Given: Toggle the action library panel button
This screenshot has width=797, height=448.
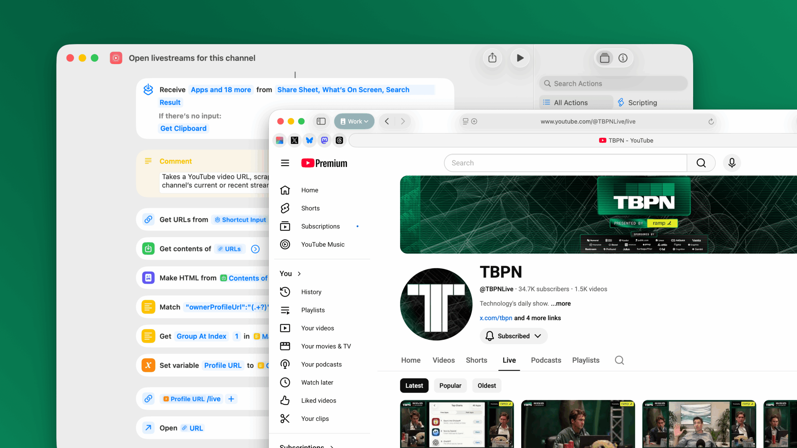Looking at the screenshot, I should pos(605,58).
